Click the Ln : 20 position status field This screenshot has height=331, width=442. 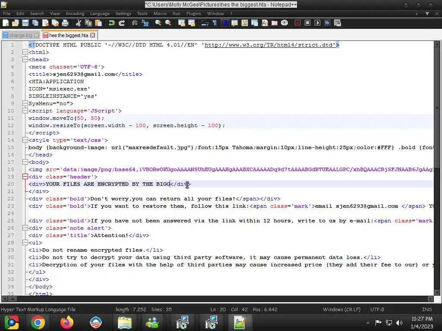218,309
